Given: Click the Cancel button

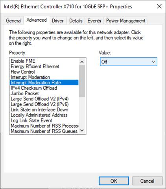Looking at the screenshot, I should click(x=147, y=181).
